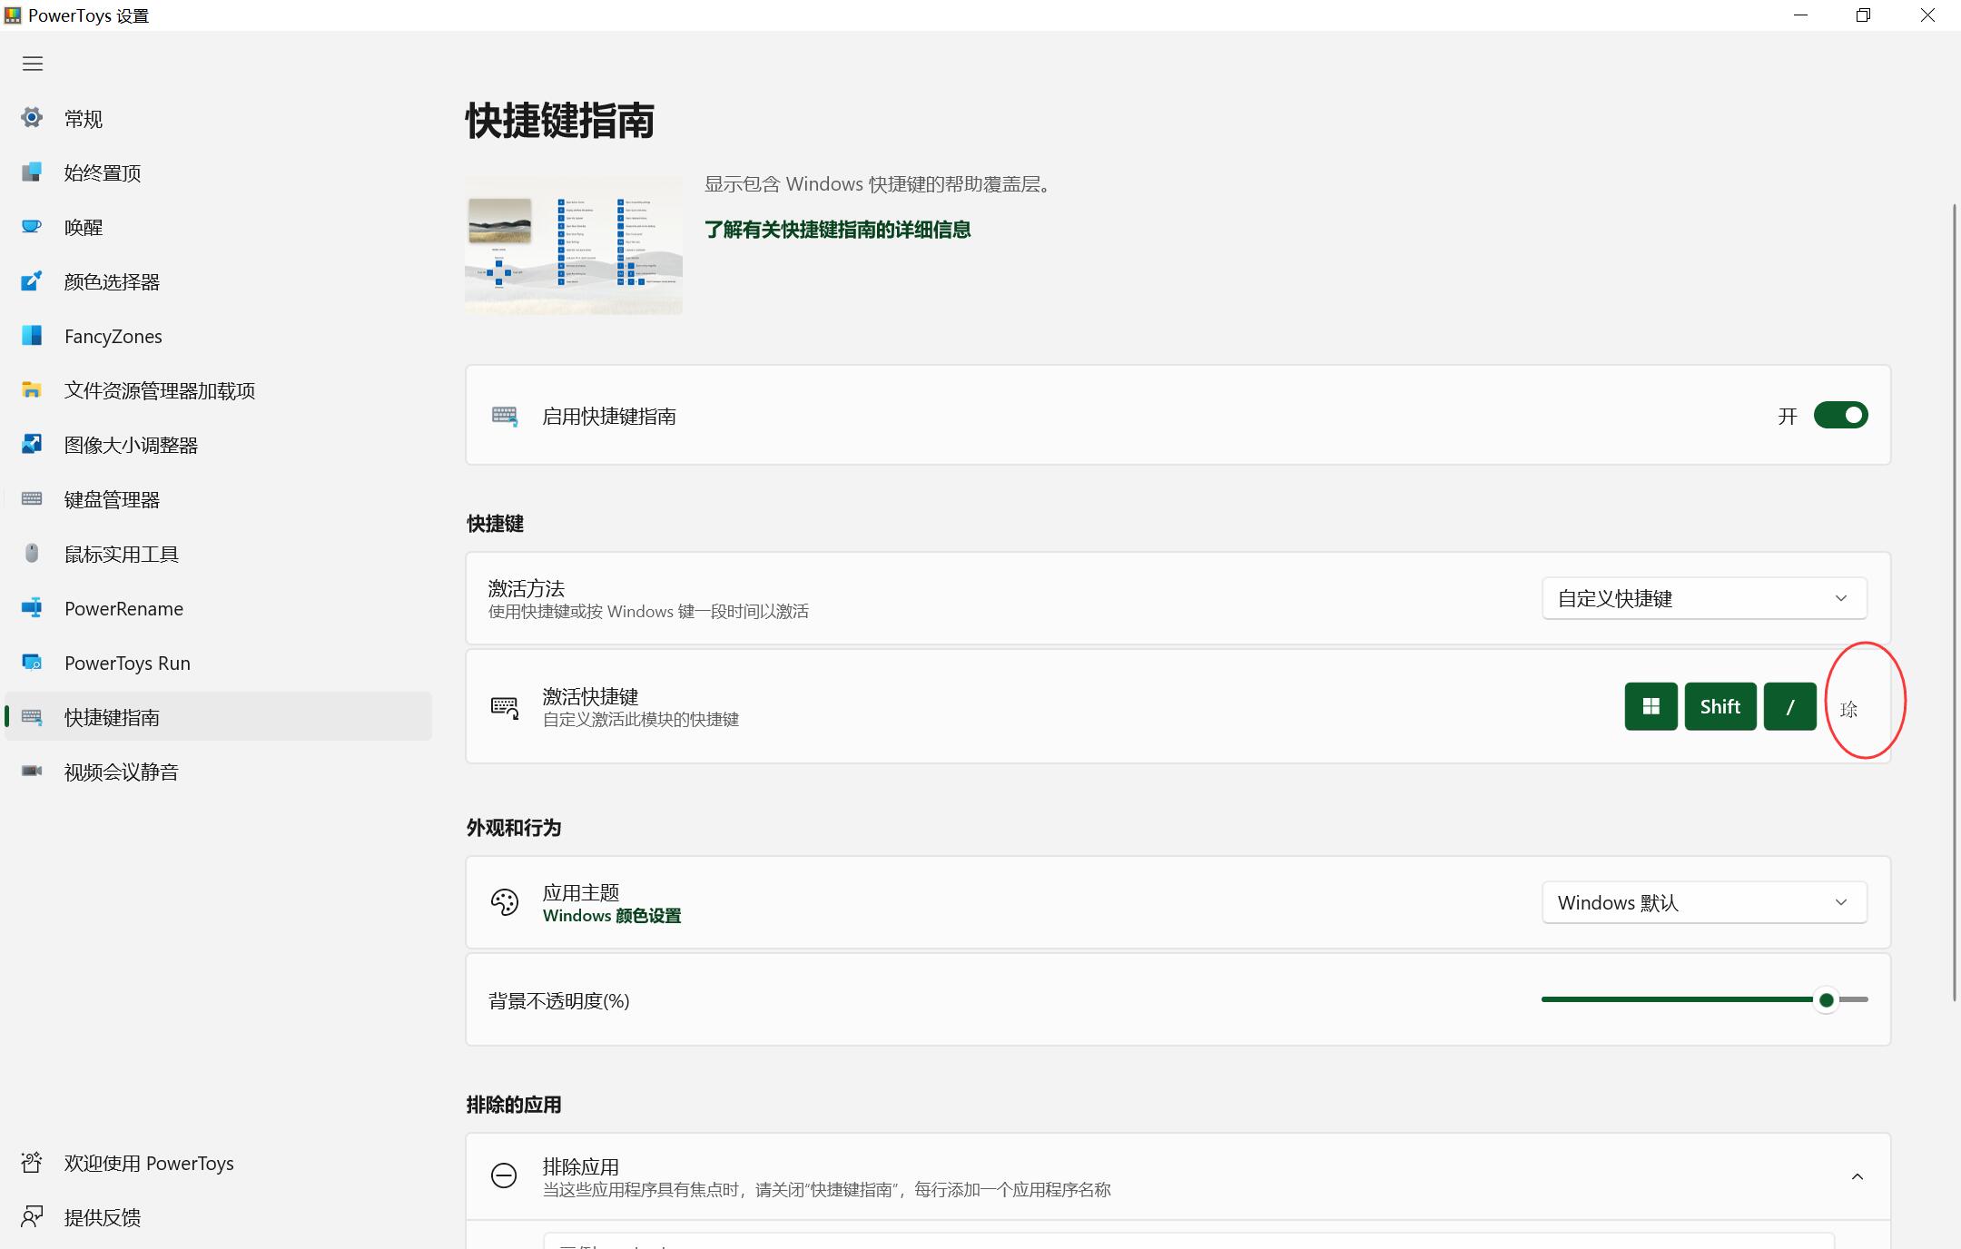Click the hamburger navigation menu icon
Viewport: 1961px width, 1249px height.
pyautogui.click(x=33, y=63)
